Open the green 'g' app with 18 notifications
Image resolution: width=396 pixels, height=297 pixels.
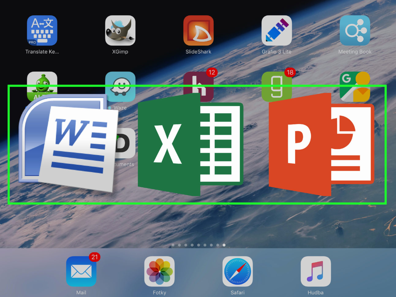pos(276,87)
